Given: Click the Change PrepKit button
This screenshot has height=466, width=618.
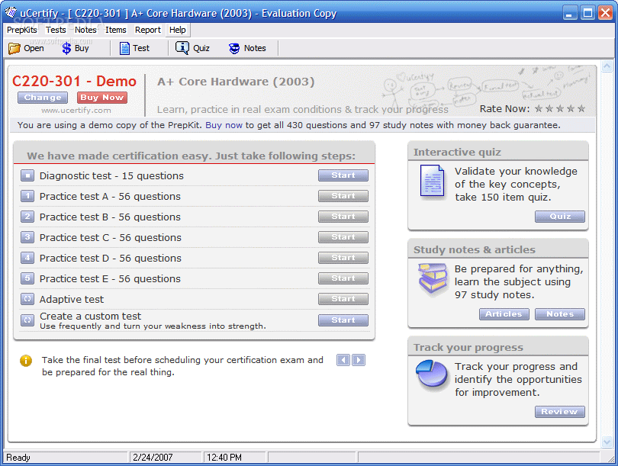Looking at the screenshot, I should [x=43, y=98].
